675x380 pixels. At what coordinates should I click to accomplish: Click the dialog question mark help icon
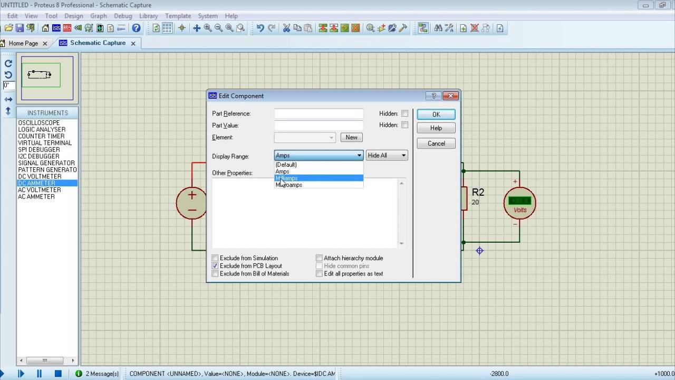click(433, 96)
